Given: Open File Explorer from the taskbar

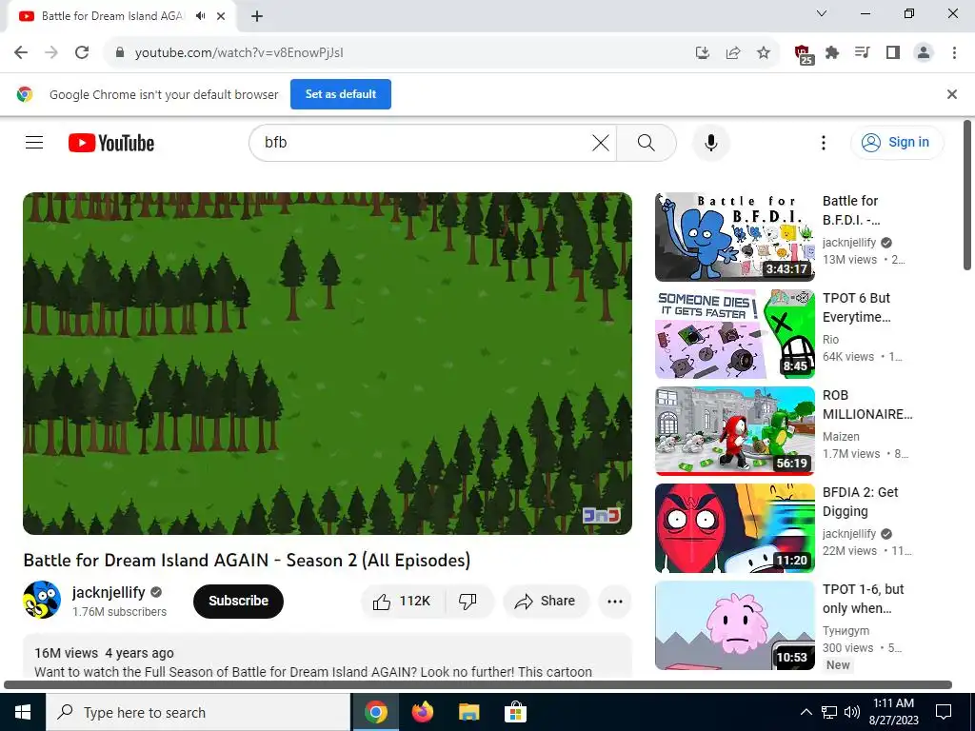Looking at the screenshot, I should [469, 712].
